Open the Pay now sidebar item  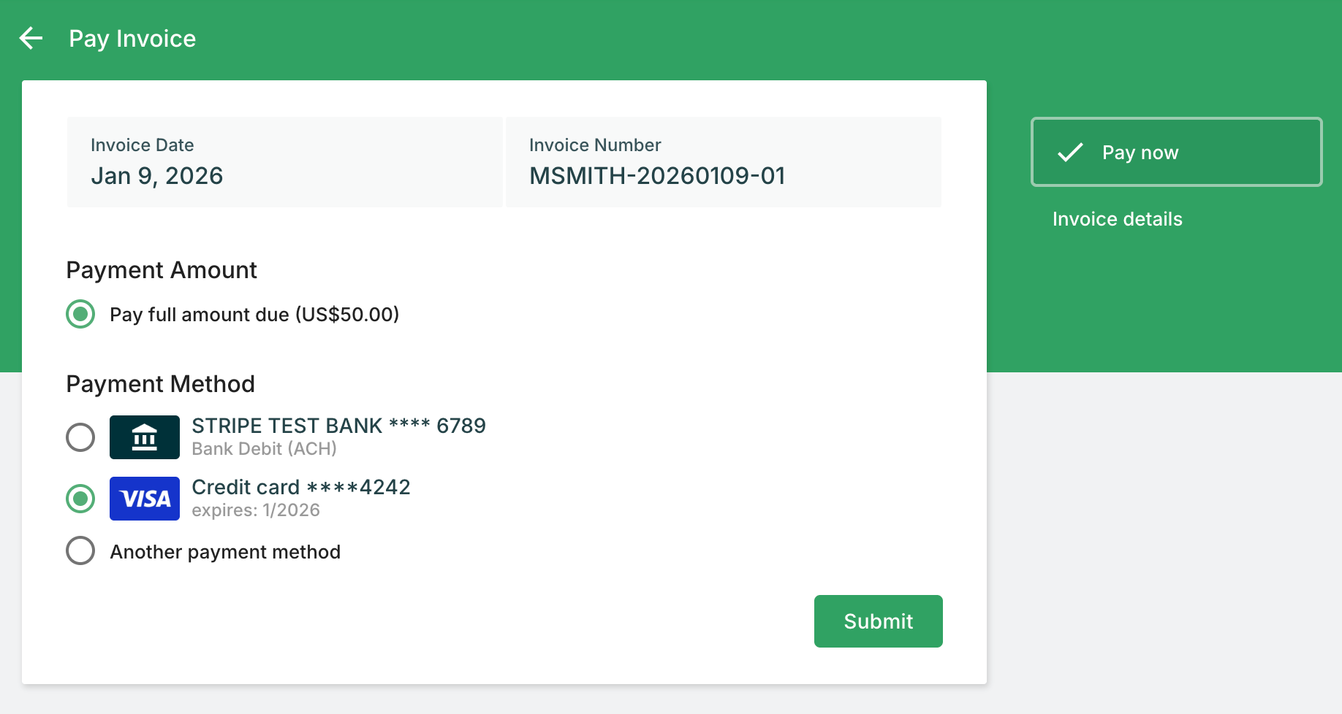[1175, 153]
